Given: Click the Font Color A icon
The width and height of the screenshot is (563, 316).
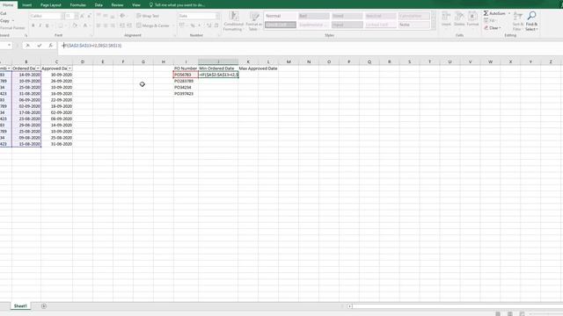Looking at the screenshot, I should tap(85, 25).
